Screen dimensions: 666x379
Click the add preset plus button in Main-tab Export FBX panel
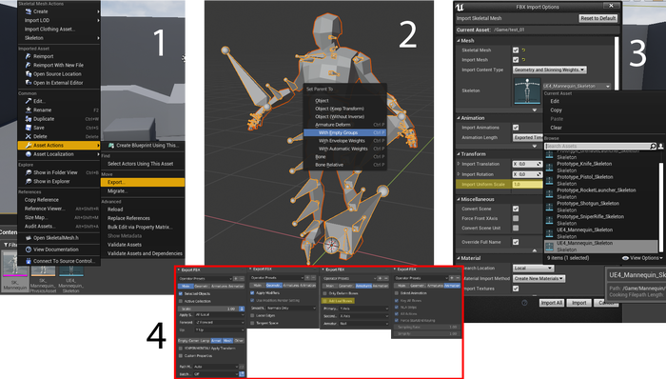(x=236, y=279)
